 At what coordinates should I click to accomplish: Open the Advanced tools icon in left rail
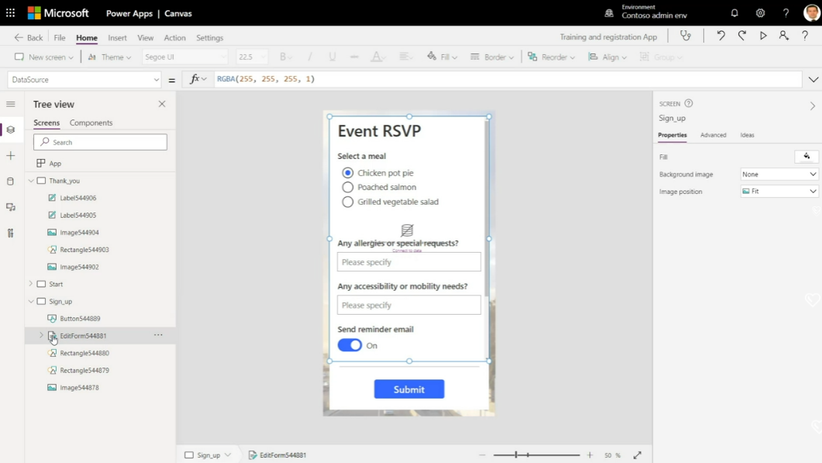[x=11, y=233]
